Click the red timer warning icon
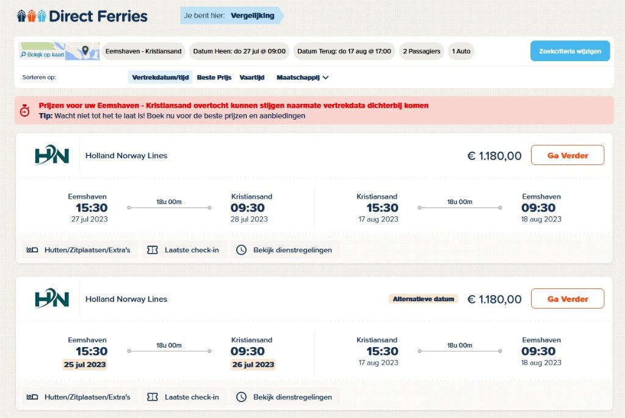The image size is (625, 418). [x=24, y=111]
